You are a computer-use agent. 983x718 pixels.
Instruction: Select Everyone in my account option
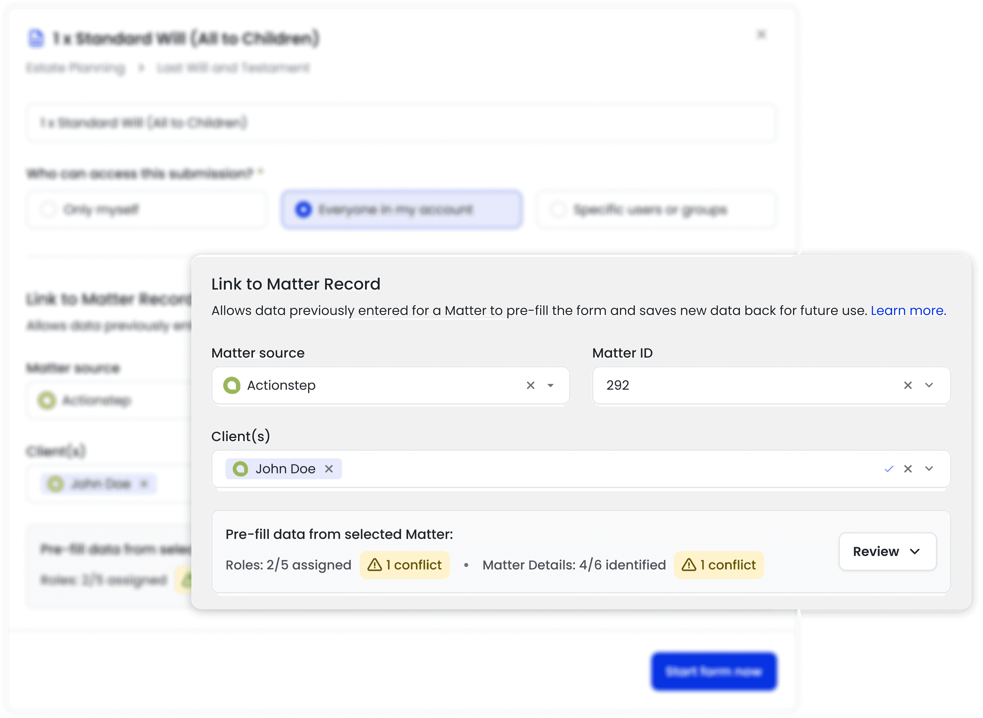tap(304, 210)
